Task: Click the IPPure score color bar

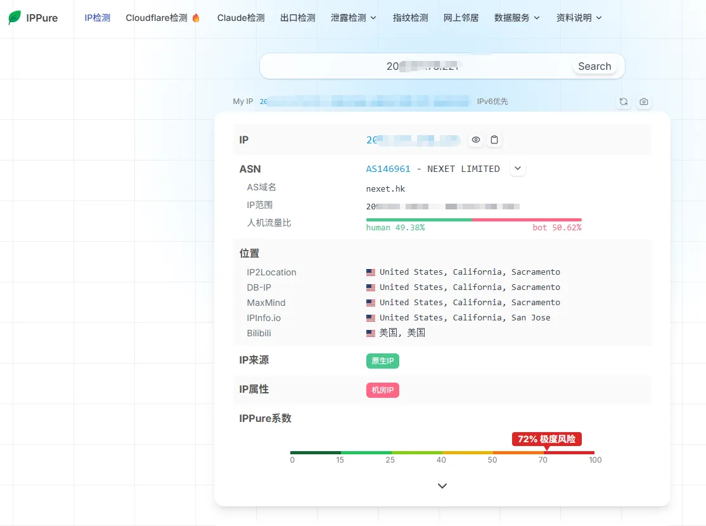Action: tap(442, 452)
